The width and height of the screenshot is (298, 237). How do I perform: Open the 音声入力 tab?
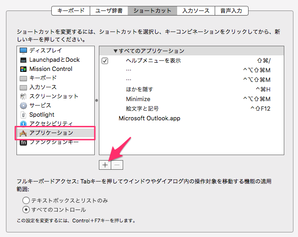(x=231, y=10)
